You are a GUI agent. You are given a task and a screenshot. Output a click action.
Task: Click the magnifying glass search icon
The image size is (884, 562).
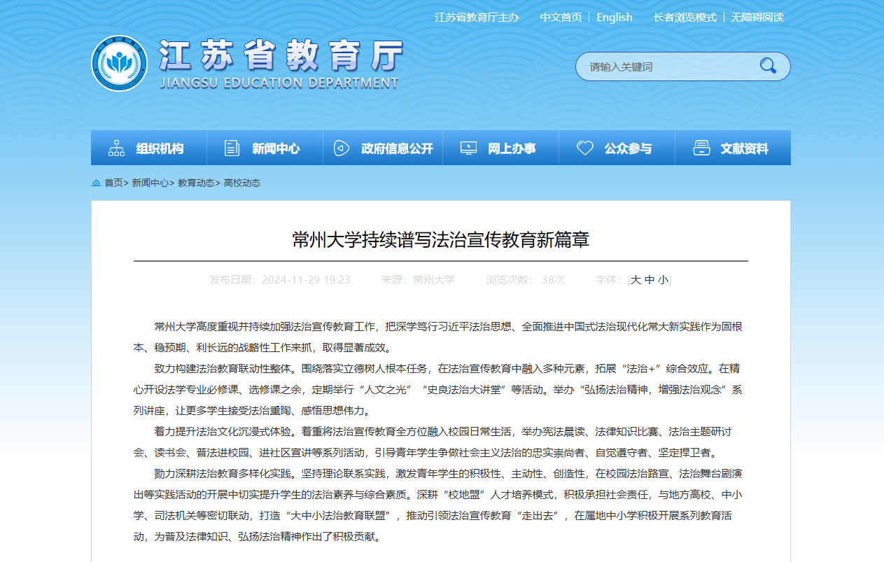768,66
